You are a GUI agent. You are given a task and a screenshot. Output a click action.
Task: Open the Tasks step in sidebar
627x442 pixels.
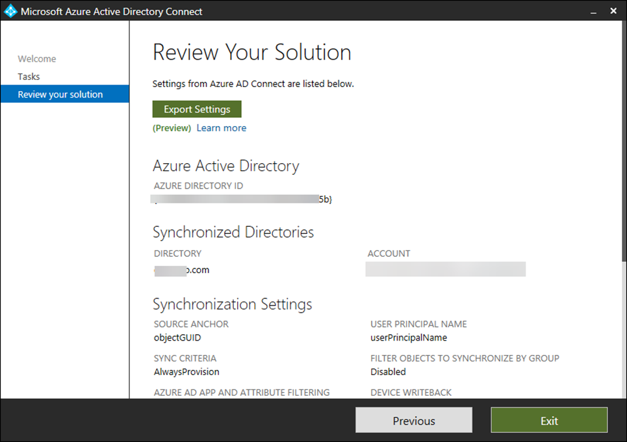click(x=29, y=77)
